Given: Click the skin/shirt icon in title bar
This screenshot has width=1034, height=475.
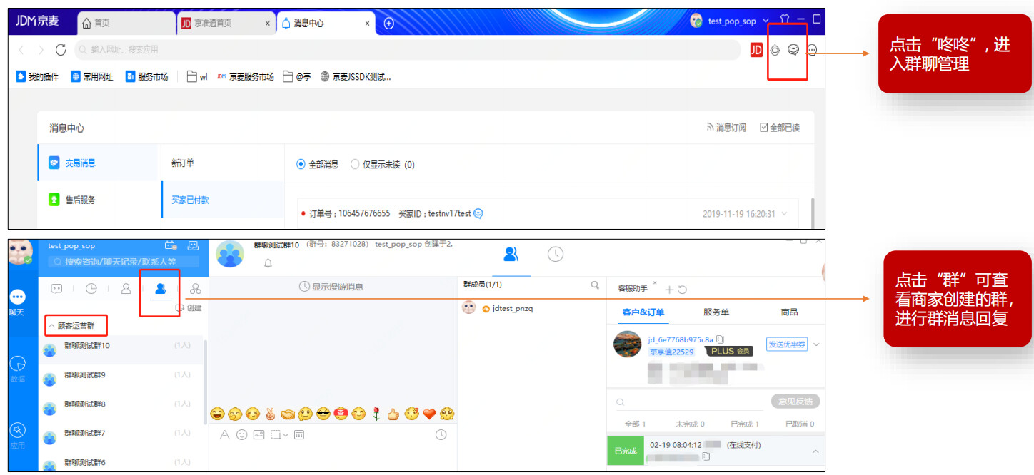Looking at the screenshot, I should tap(784, 20).
